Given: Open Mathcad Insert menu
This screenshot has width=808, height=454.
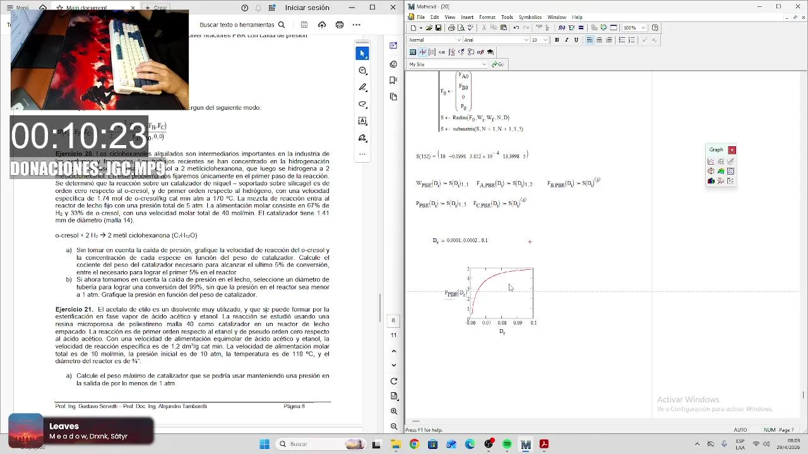Looking at the screenshot, I should click(467, 17).
